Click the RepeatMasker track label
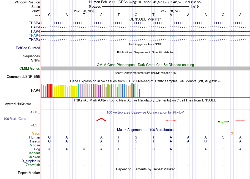Image resolution: width=250 pixels, height=179 pixels. click(x=29, y=173)
